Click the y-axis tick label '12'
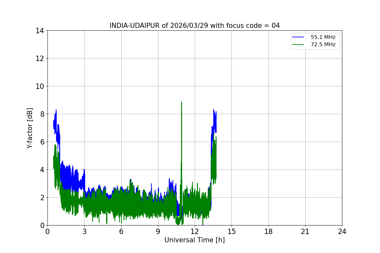The image size is (380, 253). point(40,59)
